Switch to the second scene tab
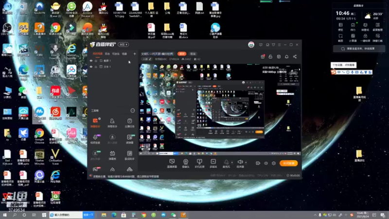 (x=107, y=54)
